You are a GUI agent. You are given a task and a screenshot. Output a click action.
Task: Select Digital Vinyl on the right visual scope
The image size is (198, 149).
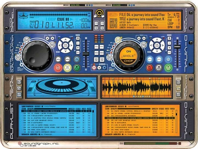coord(178,95)
